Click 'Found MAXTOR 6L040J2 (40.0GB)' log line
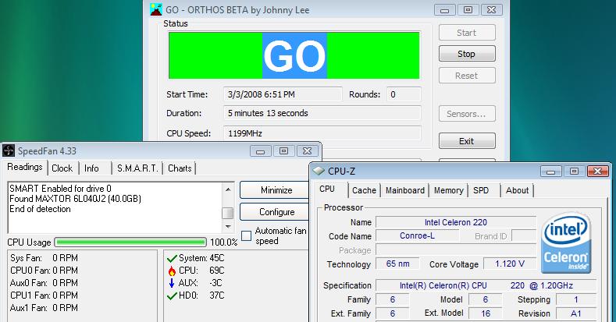616x322 pixels. [x=76, y=199]
